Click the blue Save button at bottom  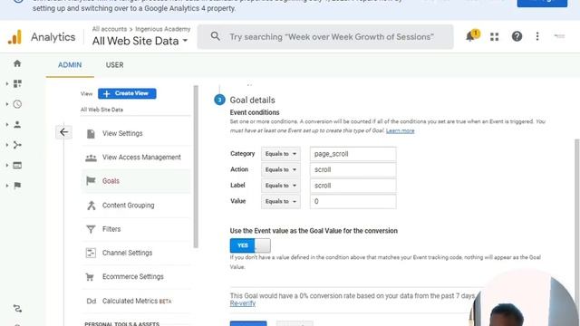click(248, 323)
